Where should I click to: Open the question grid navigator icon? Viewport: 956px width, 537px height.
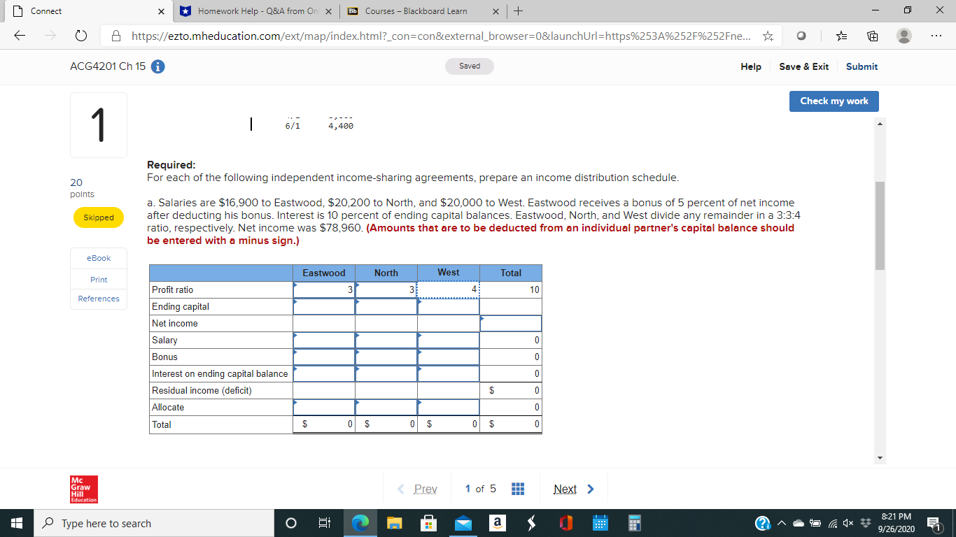(x=518, y=489)
